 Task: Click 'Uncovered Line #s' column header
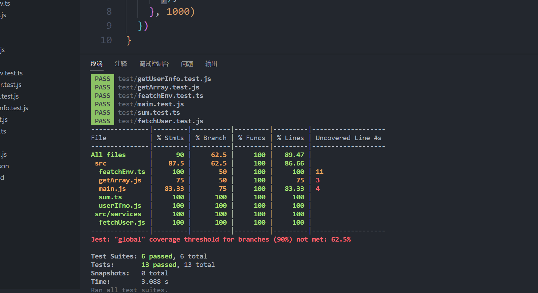[x=348, y=138]
